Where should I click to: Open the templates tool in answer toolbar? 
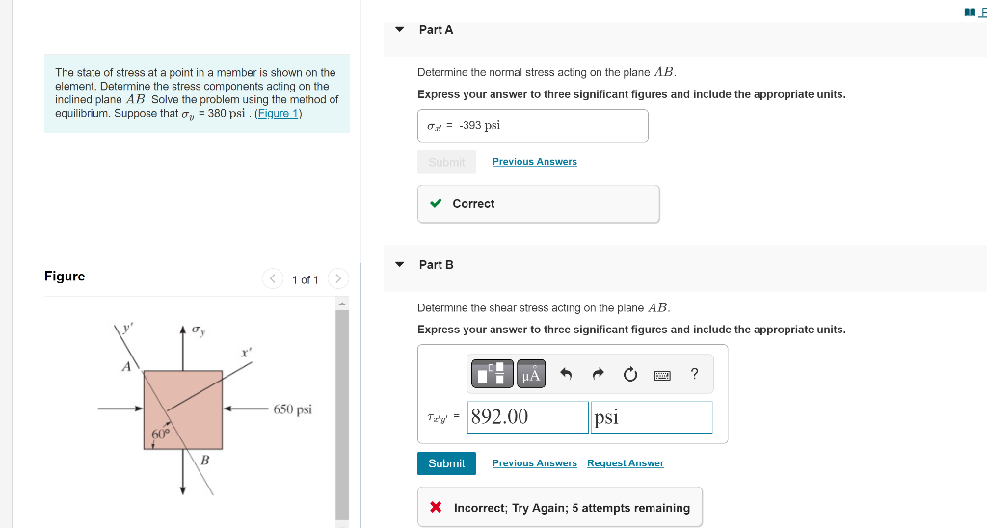click(493, 374)
